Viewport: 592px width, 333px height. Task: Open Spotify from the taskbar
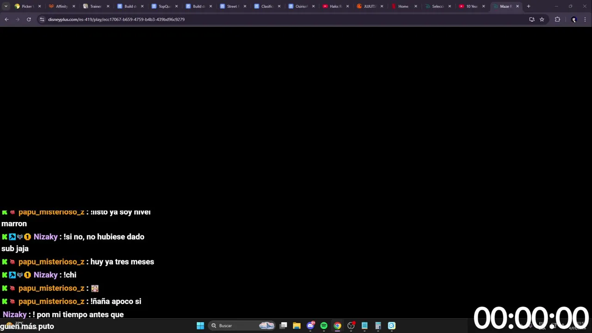[x=324, y=326]
